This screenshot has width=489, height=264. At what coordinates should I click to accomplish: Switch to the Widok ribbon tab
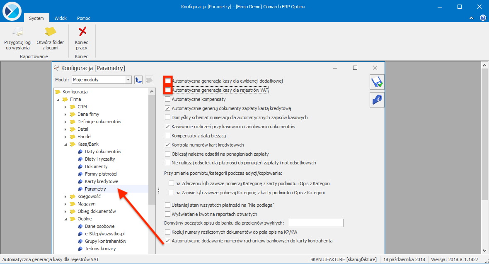point(61,18)
